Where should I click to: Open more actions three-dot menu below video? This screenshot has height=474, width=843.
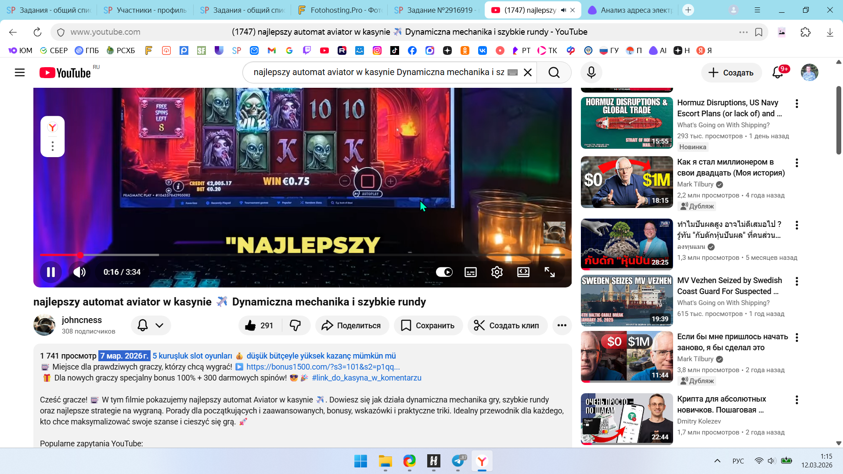562,325
